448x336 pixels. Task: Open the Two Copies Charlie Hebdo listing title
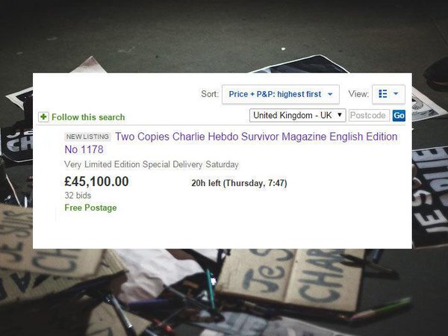point(256,137)
